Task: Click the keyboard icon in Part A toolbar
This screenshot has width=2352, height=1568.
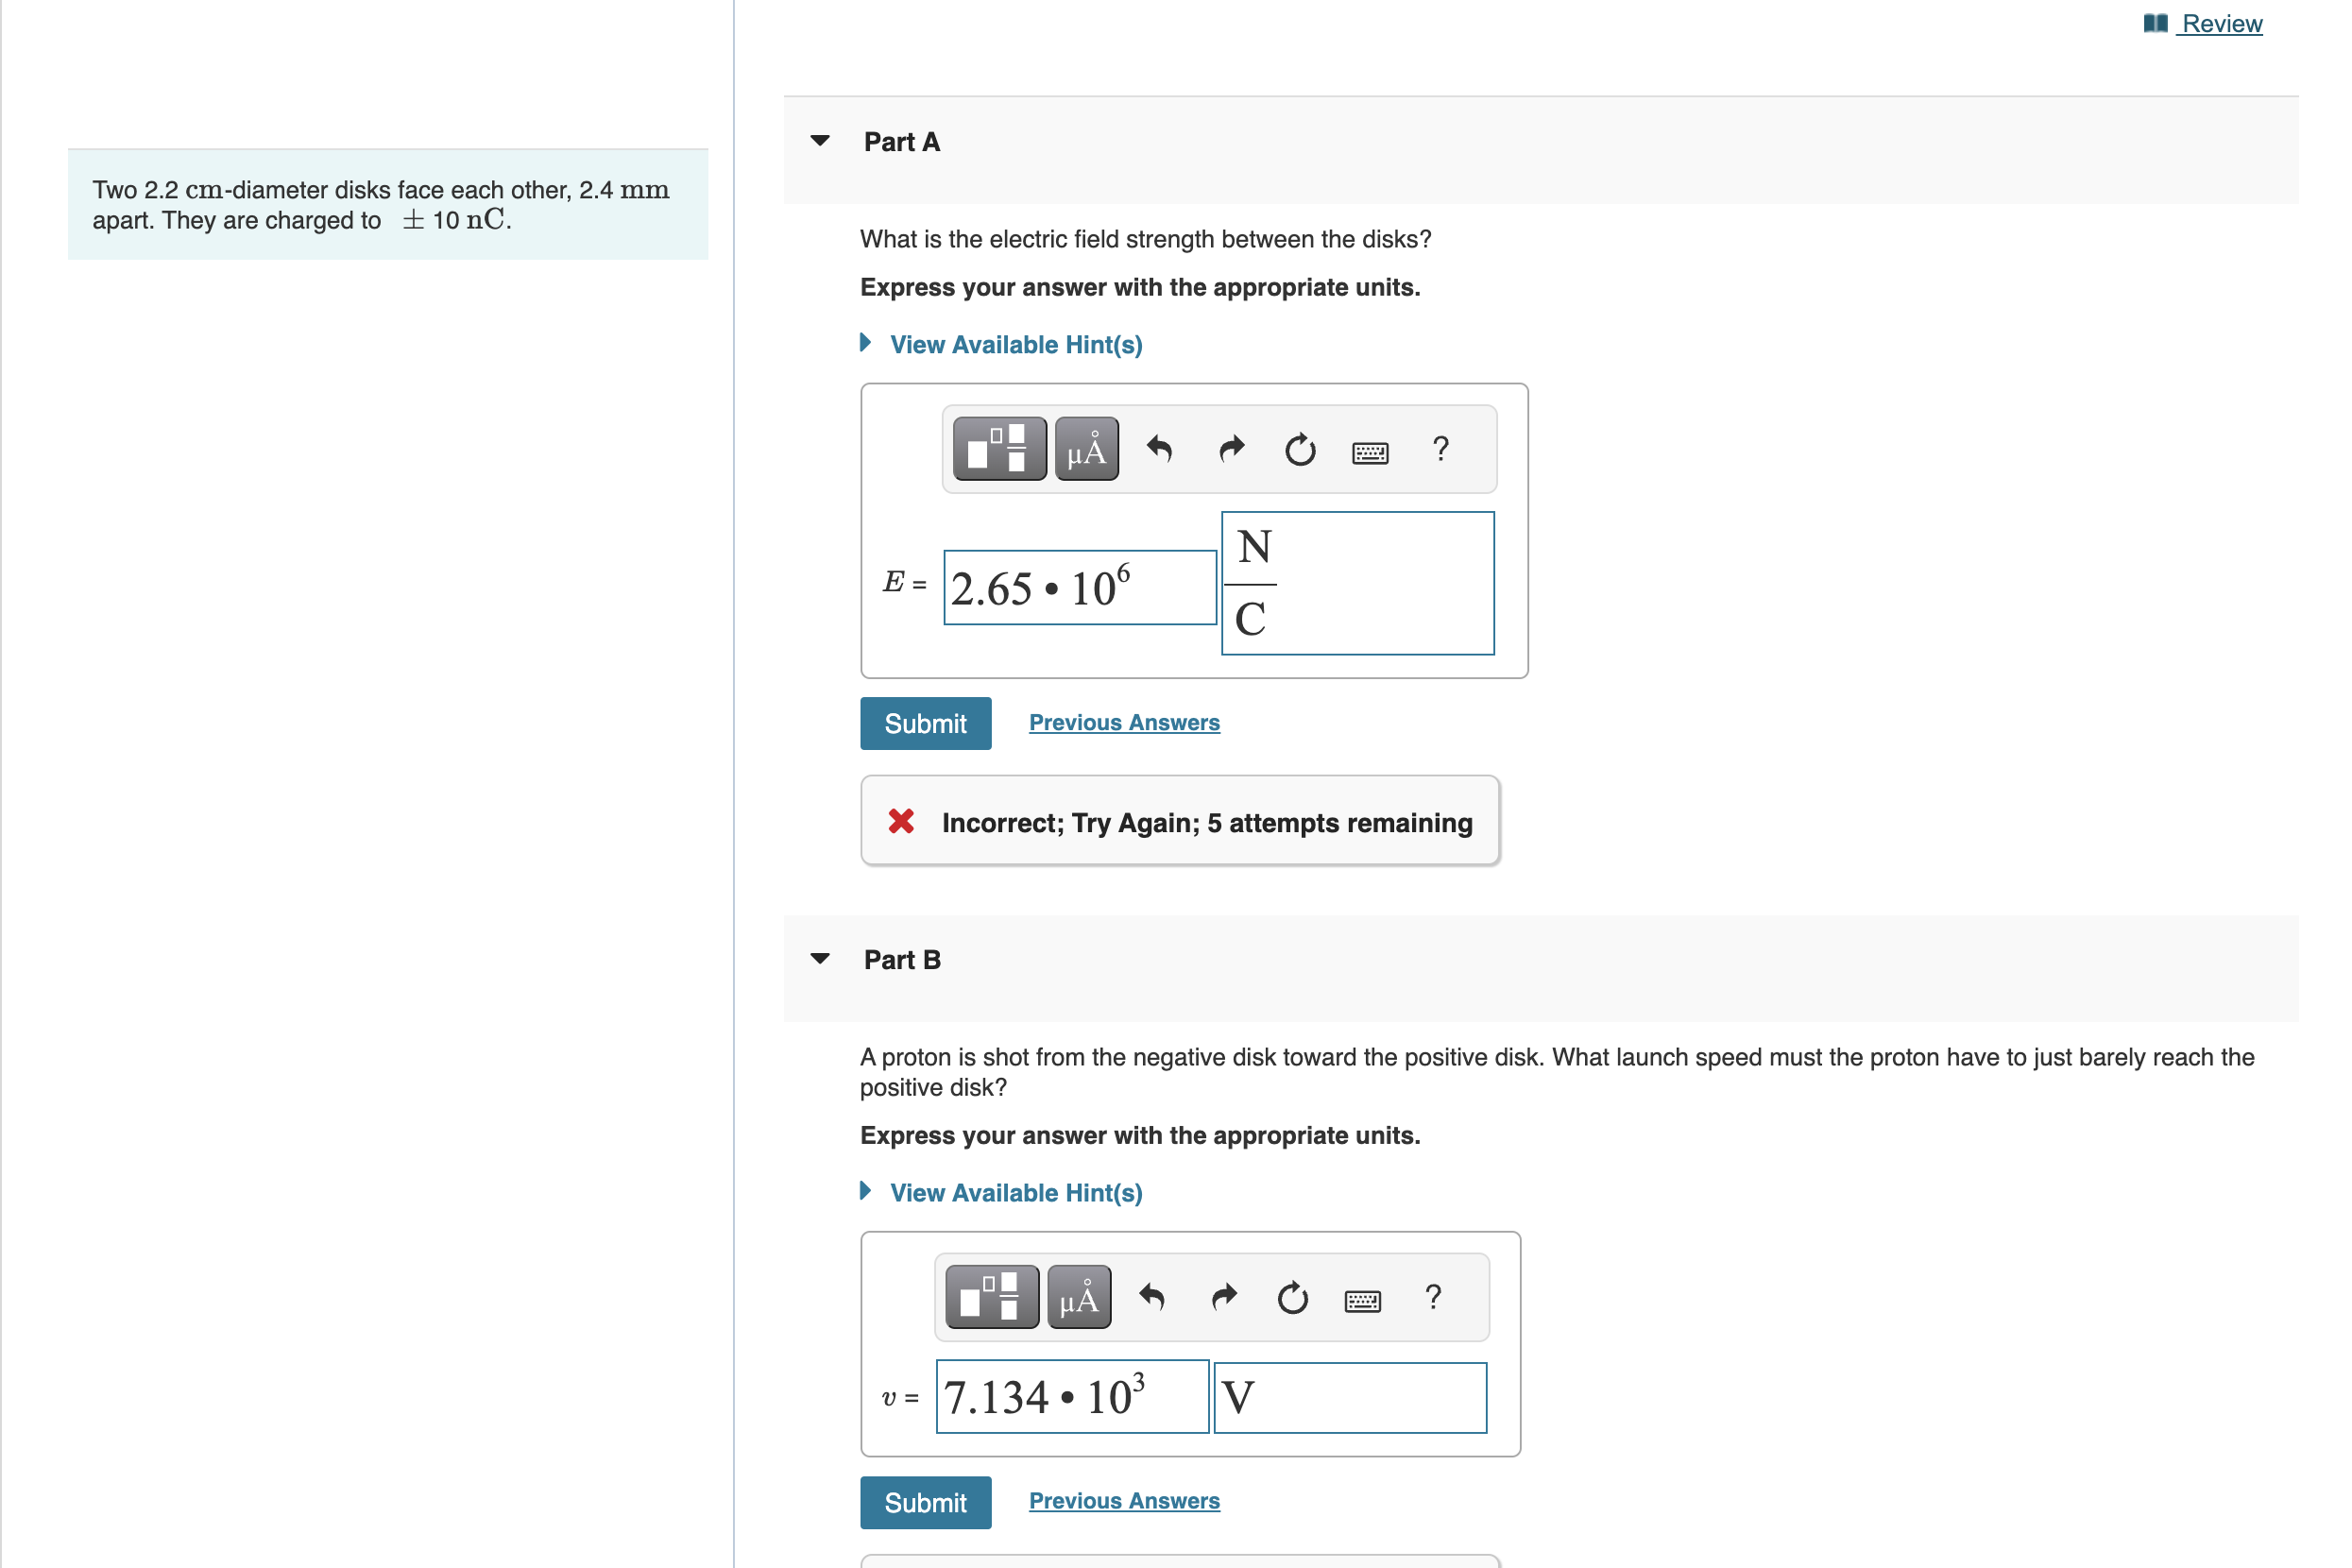Action: (1372, 452)
